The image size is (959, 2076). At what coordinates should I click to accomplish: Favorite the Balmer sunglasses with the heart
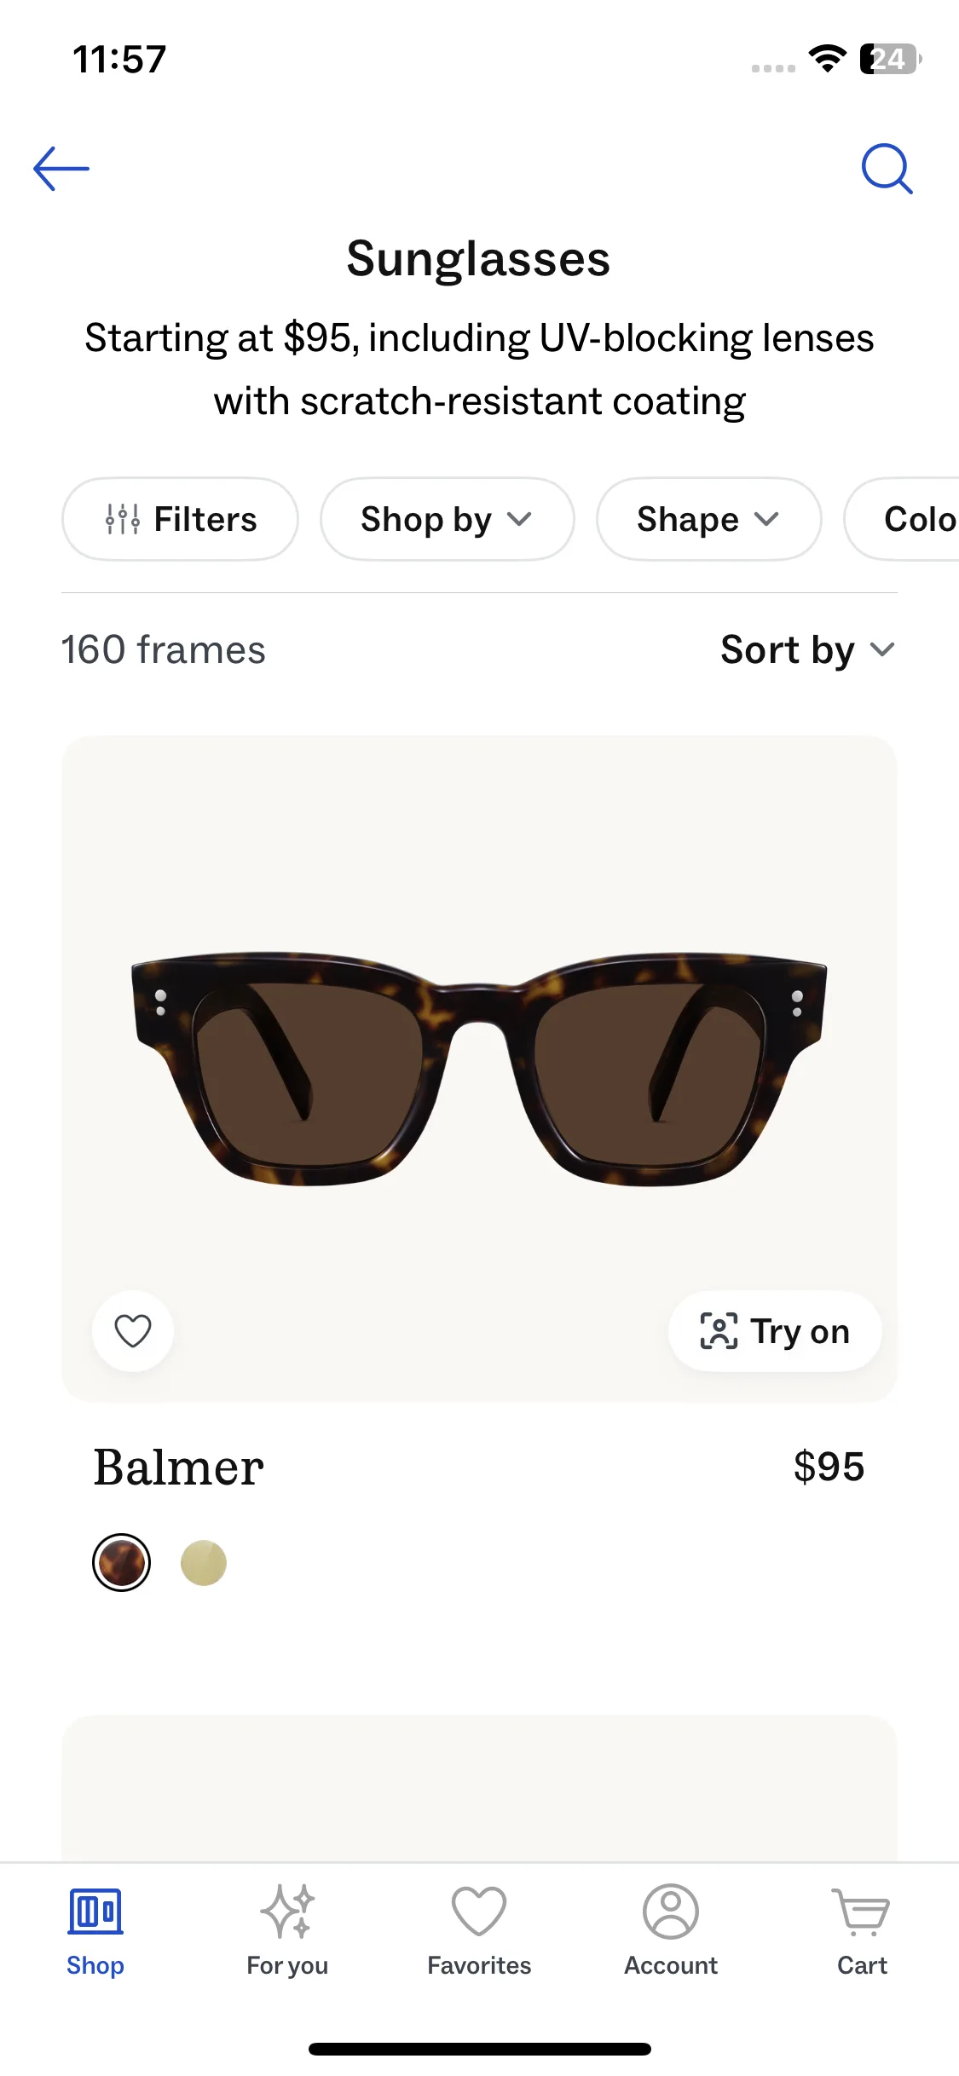tap(133, 1331)
